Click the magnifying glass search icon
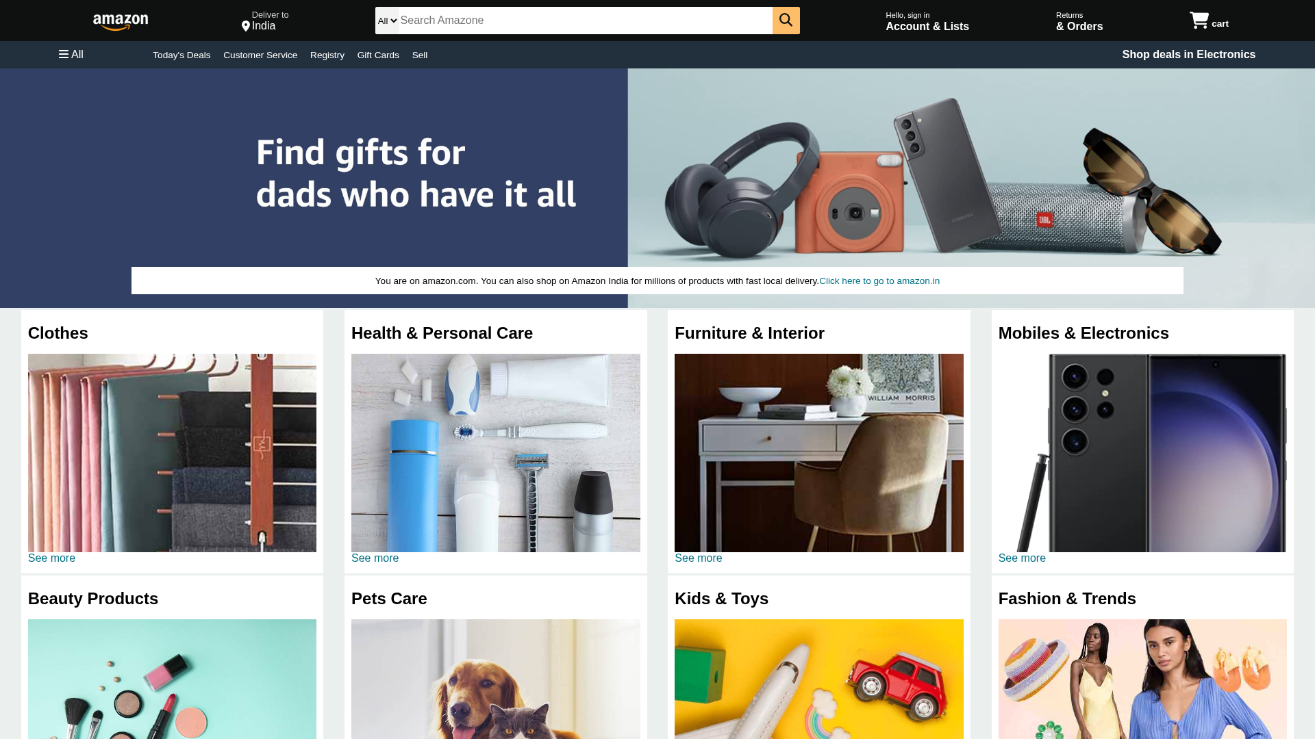Viewport: 1315px width, 739px height. (786, 21)
